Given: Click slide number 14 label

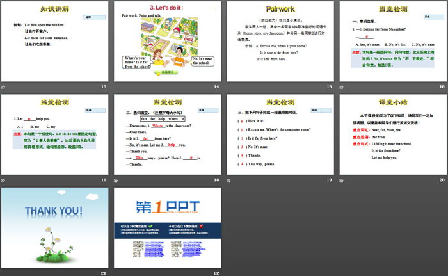Looking at the screenshot, I should 216,86.
